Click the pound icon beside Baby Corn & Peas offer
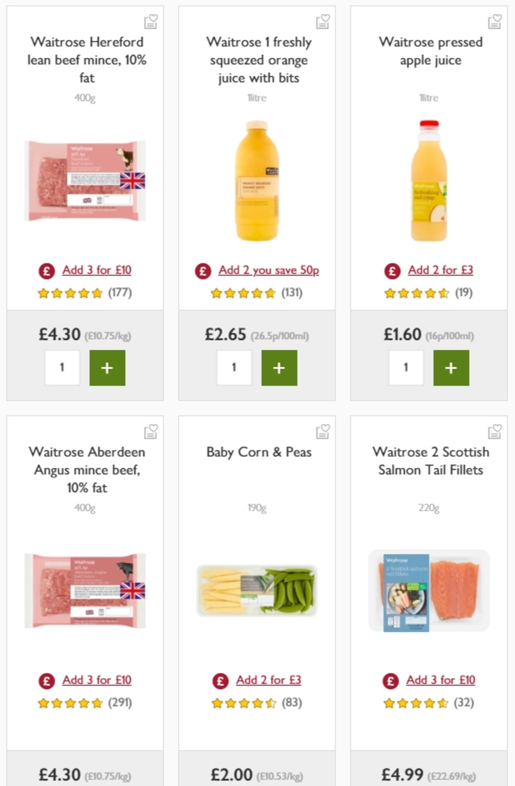This screenshot has height=786, width=515. click(x=220, y=680)
